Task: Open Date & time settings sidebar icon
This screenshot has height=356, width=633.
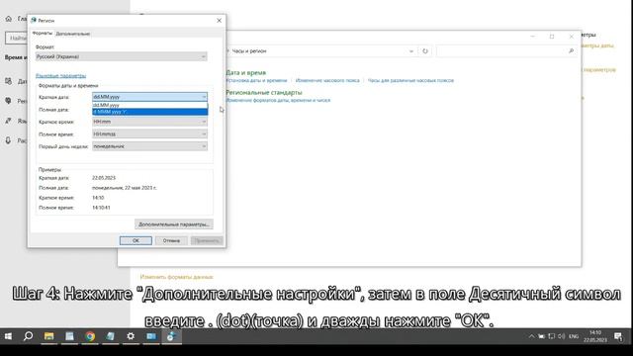Action: 9,81
